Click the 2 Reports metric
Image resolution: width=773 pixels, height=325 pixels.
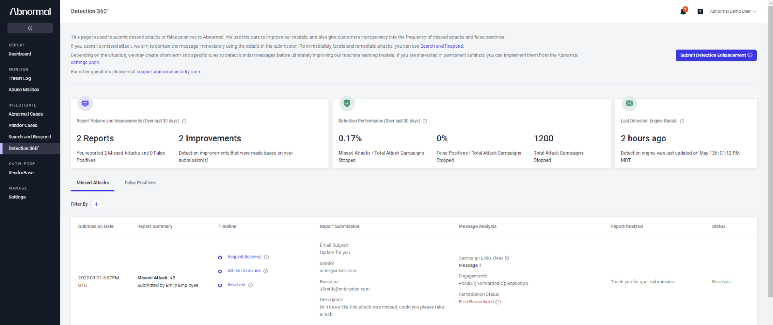(x=95, y=138)
